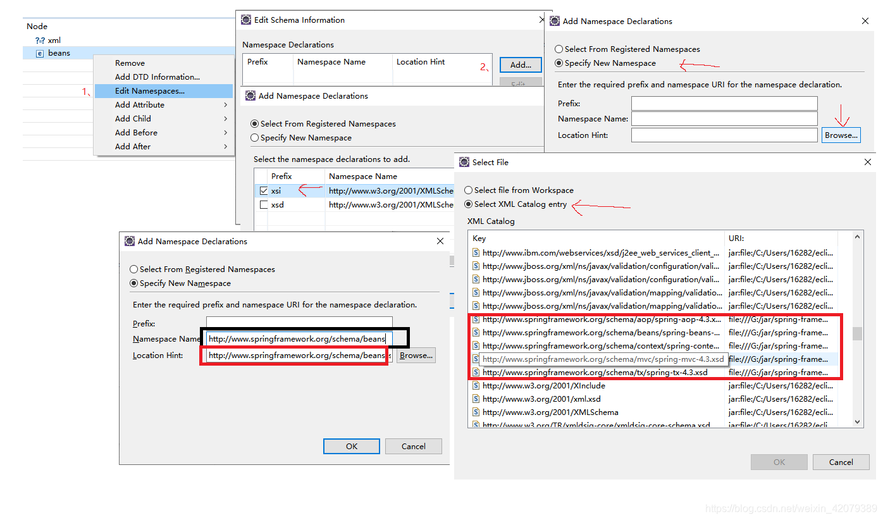The width and height of the screenshot is (883, 520).
Task: Open Edit Namespaces... from context menu
Action: [164, 90]
